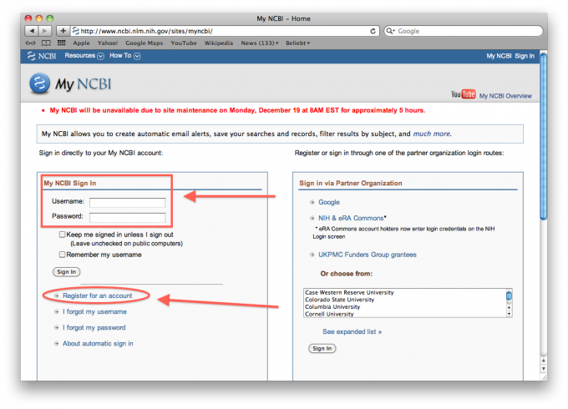Click Sign In in the top header
Image resolution: width=568 pixels, height=409 pixels.
pos(525,56)
